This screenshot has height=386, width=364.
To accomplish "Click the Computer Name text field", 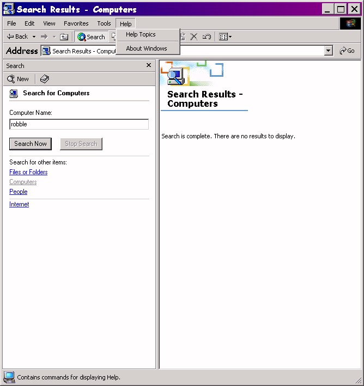I will (x=79, y=124).
